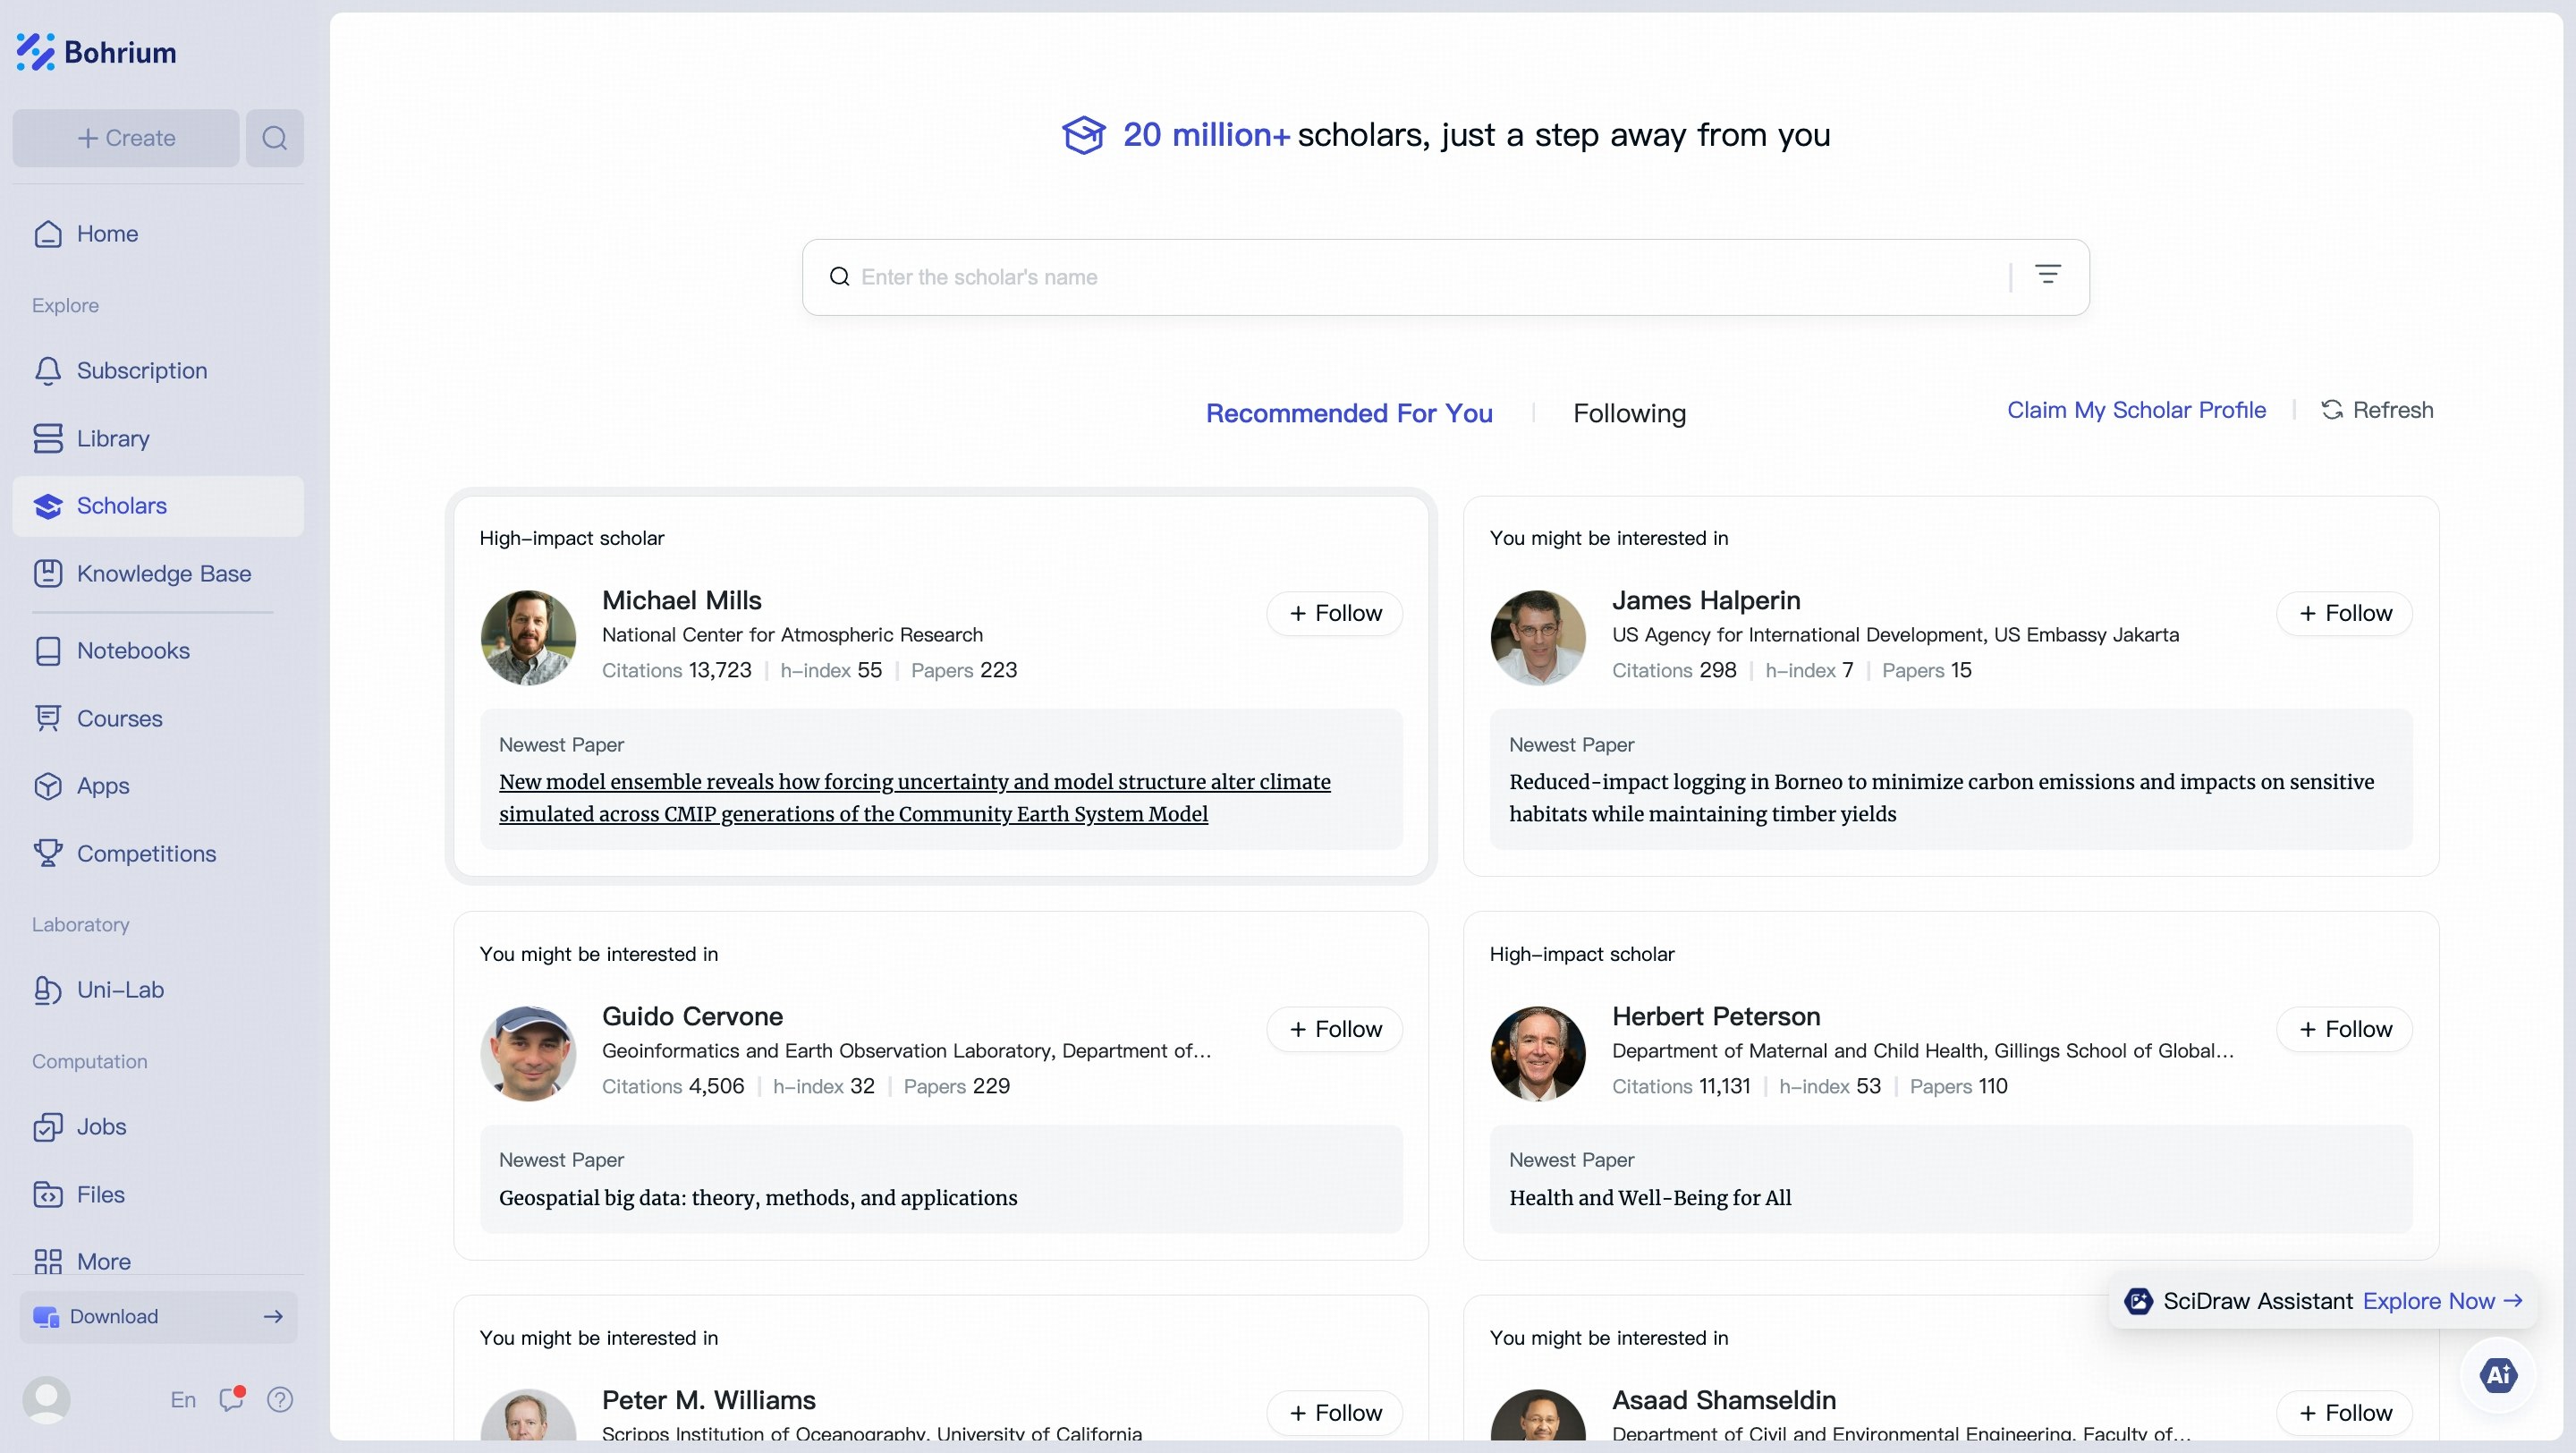This screenshot has width=2576, height=1453.
Task: Open Geospatial big data paper
Action: pyautogui.click(x=758, y=1197)
